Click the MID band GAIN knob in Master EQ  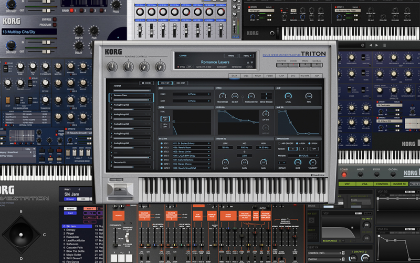(244, 162)
